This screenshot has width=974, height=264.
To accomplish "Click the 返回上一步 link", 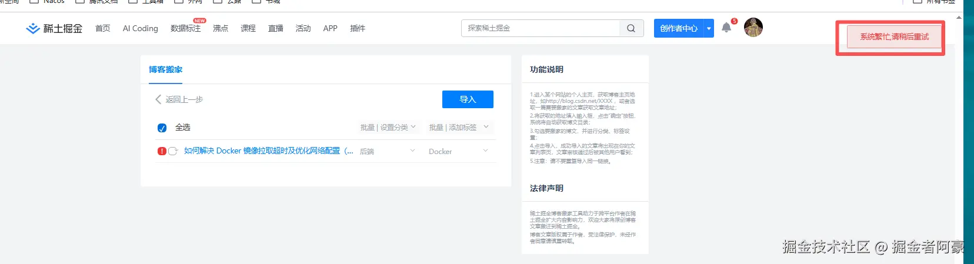I will point(184,99).
